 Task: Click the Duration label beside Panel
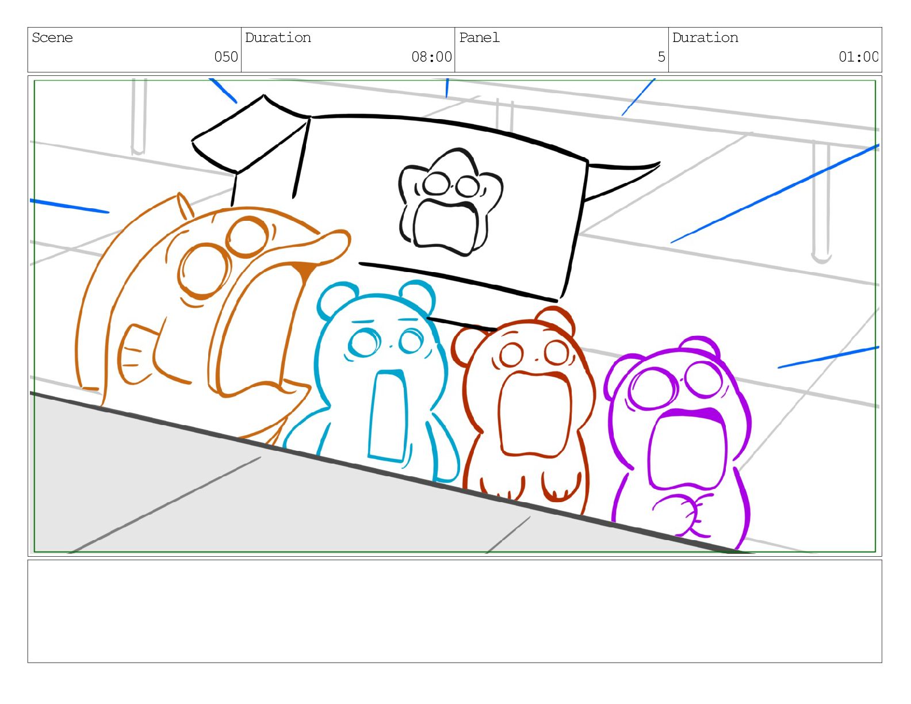pyautogui.click(x=705, y=38)
